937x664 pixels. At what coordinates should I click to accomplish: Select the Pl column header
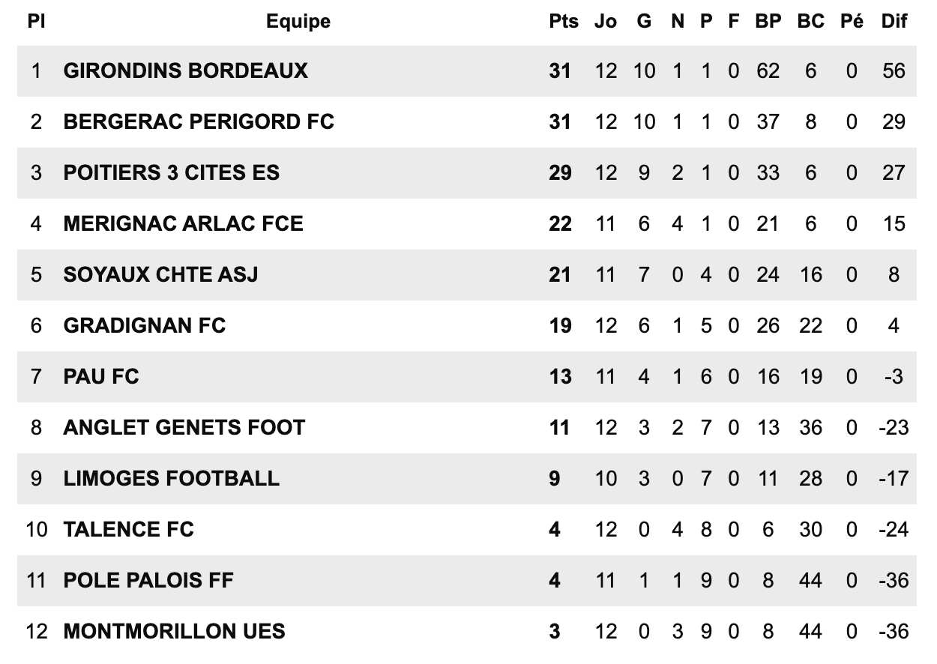[x=36, y=22]
